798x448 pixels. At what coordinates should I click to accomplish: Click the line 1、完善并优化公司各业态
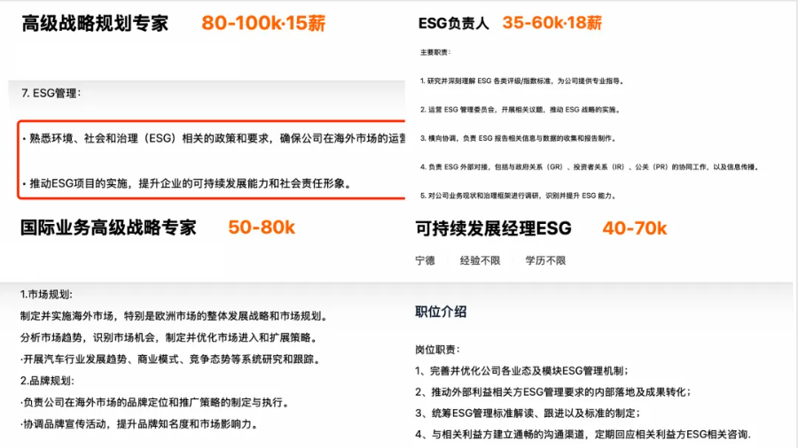coord(521,371)
